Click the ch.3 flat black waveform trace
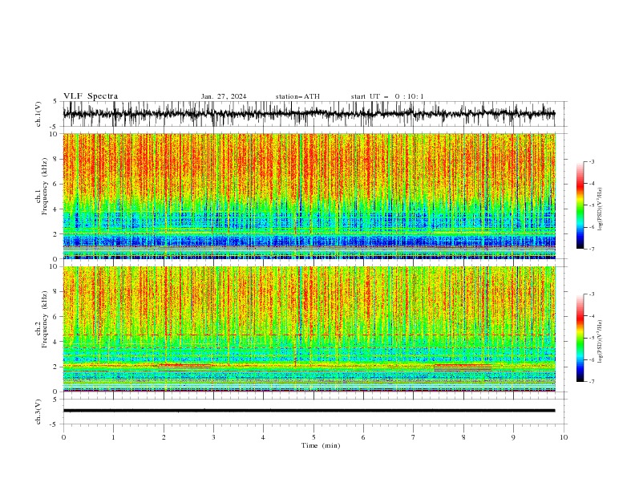635x491 pixels. coord(309,411)
